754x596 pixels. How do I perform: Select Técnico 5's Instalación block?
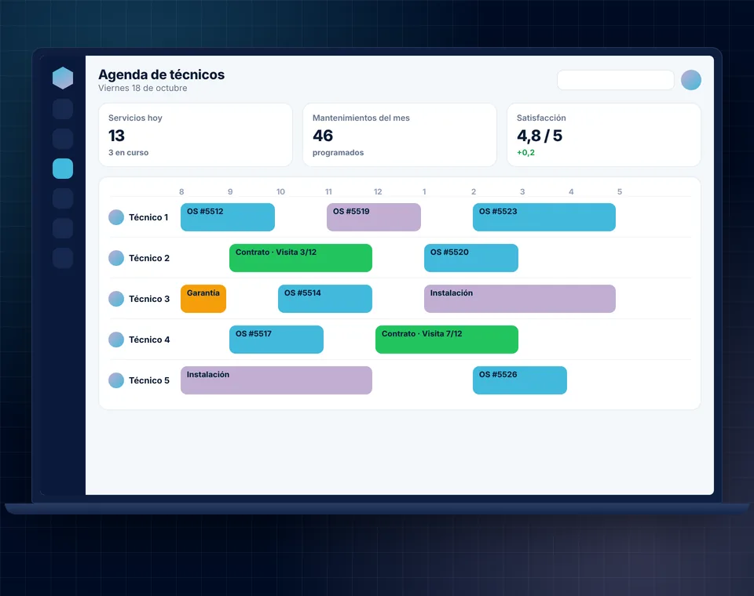pos(276,380)
